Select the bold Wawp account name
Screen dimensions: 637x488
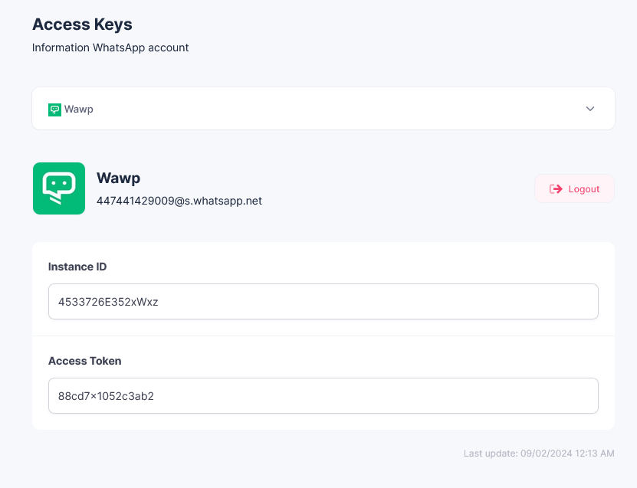tap(118, 178)
